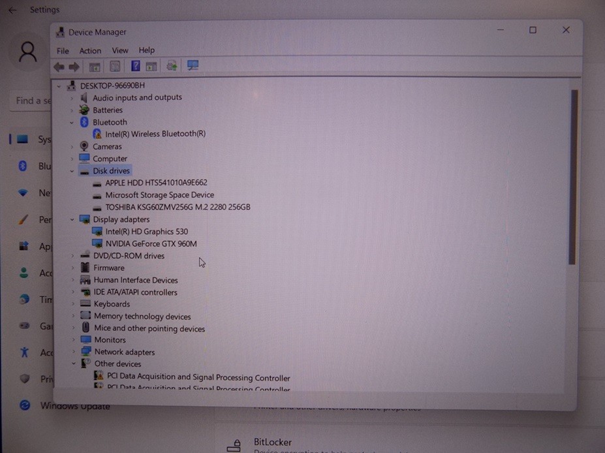Click the IDE ATA/ATAPI controllers icon

85,292
